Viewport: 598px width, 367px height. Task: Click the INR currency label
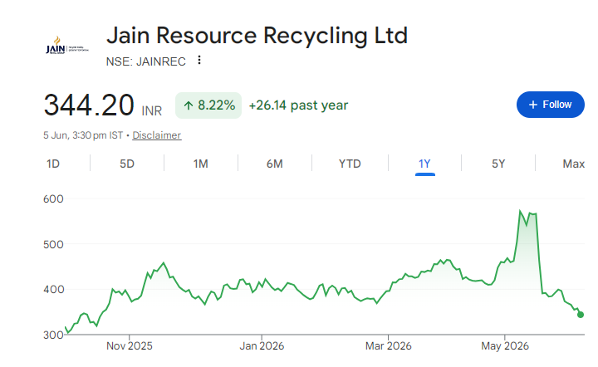152,111
